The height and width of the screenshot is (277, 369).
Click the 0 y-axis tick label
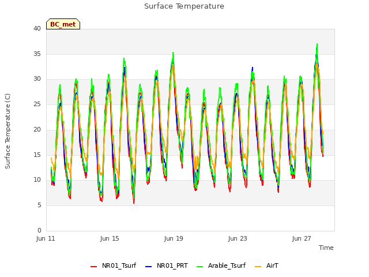[x=39, y=230]
